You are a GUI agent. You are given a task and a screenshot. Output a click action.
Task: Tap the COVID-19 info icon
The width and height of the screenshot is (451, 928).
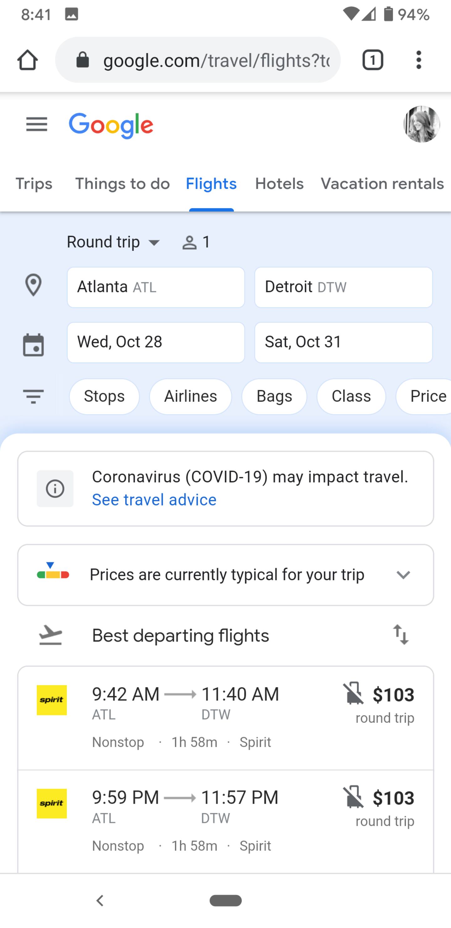coord(55,489)
